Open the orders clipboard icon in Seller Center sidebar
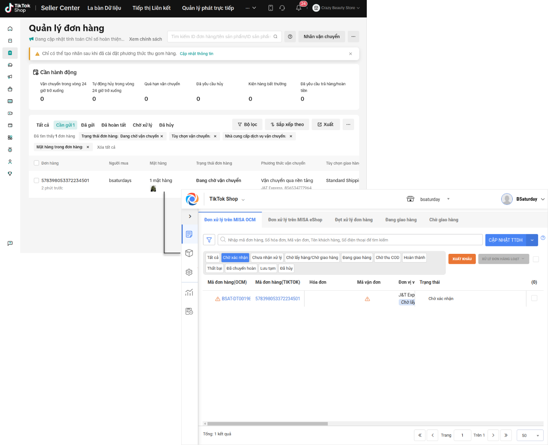548x445 pixels. coord(10,53)
